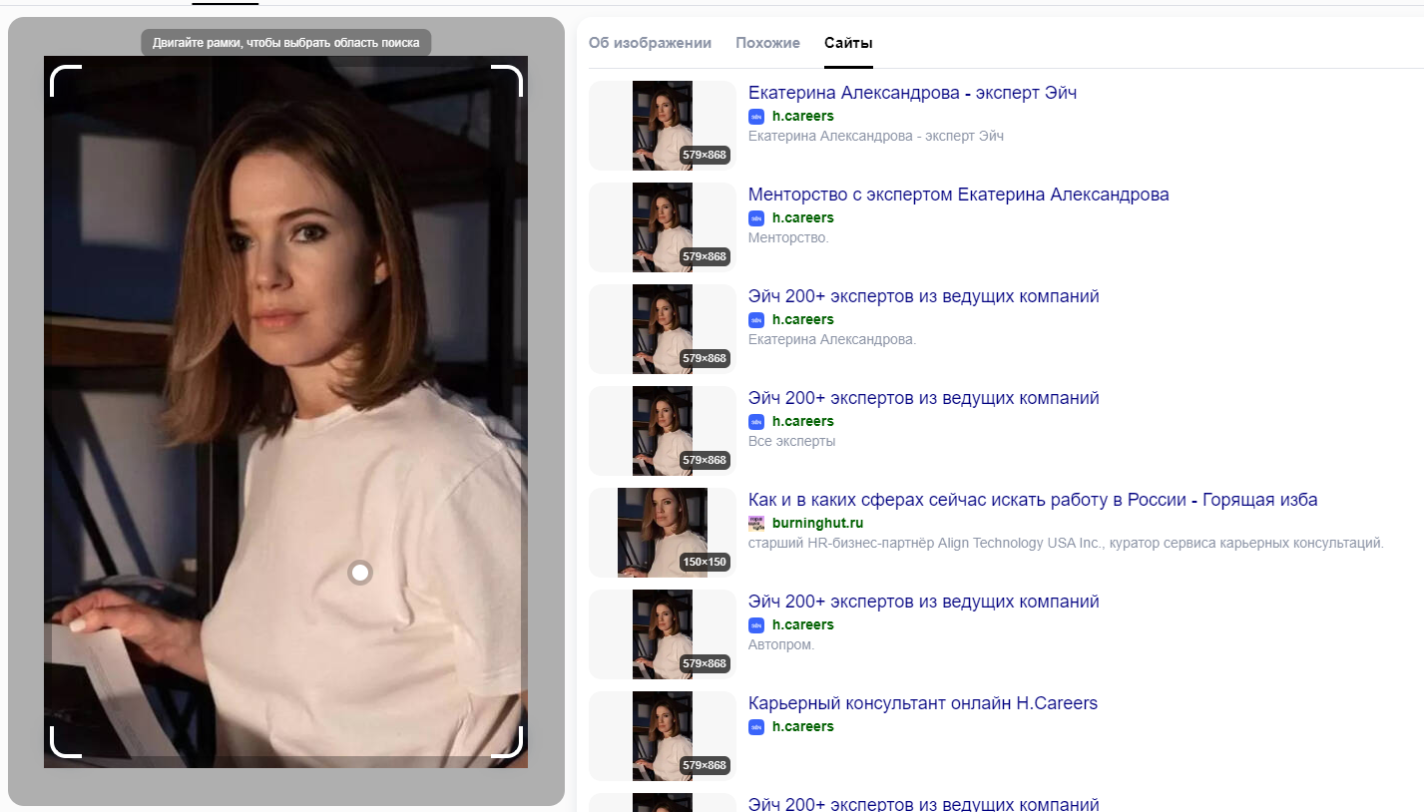Click the bottom-right corner handle of crop frame
Image resolution: width=1424 pixels, height=812 pixels.
pyautogui.click(x=507, y=742)
